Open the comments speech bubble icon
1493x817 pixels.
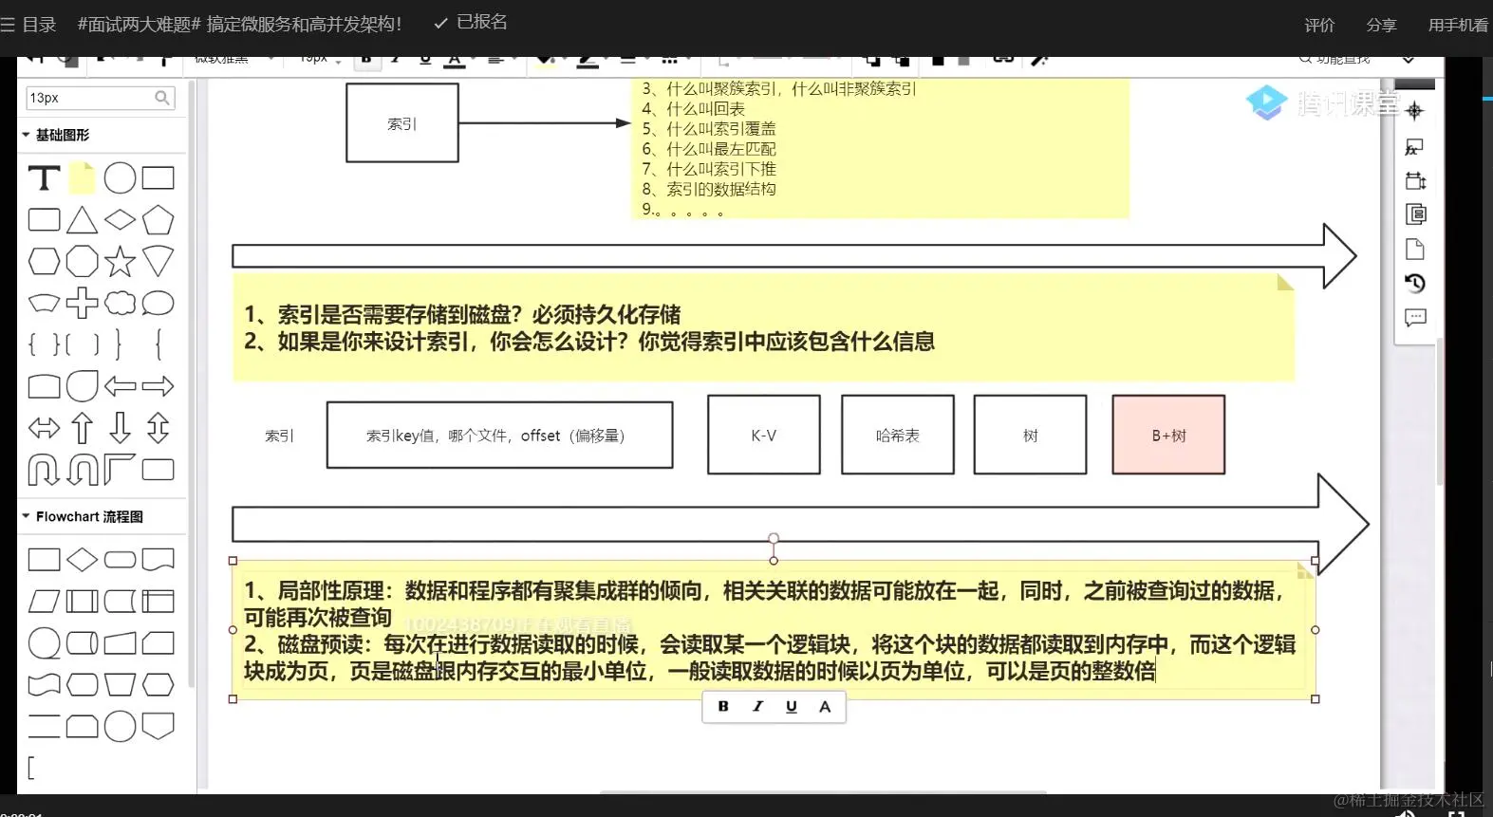[1415, 317]
